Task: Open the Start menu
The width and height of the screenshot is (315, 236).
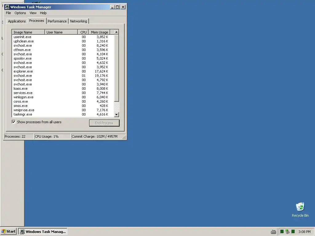Action: 8,232
